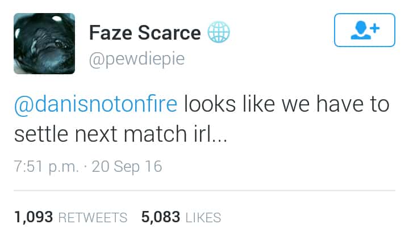Screen dimensions: 409x241
Task: Open the Faze Scarce display name
Action: coord(145,33)
